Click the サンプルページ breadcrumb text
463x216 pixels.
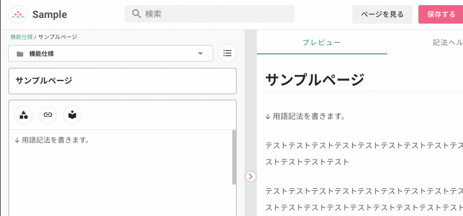[x=57, y=37]
